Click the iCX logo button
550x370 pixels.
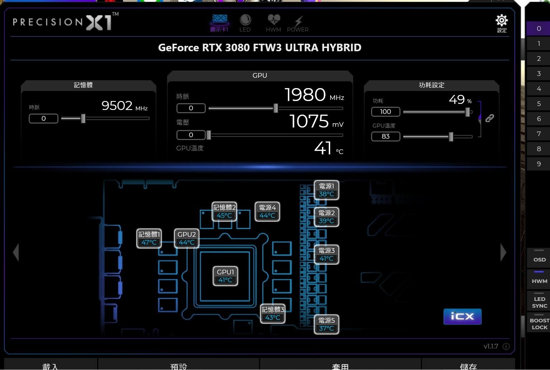click(x=462, y=316)
